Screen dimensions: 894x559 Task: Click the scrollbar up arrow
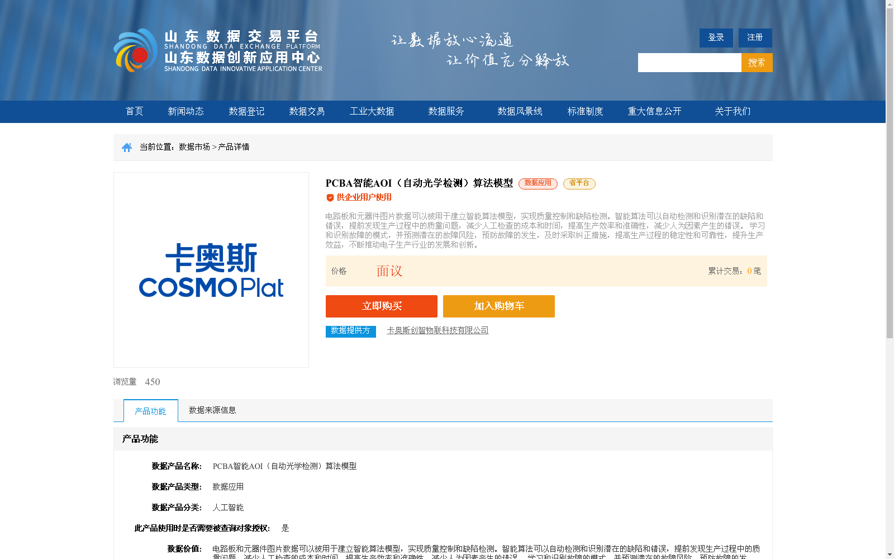[890, 4]
